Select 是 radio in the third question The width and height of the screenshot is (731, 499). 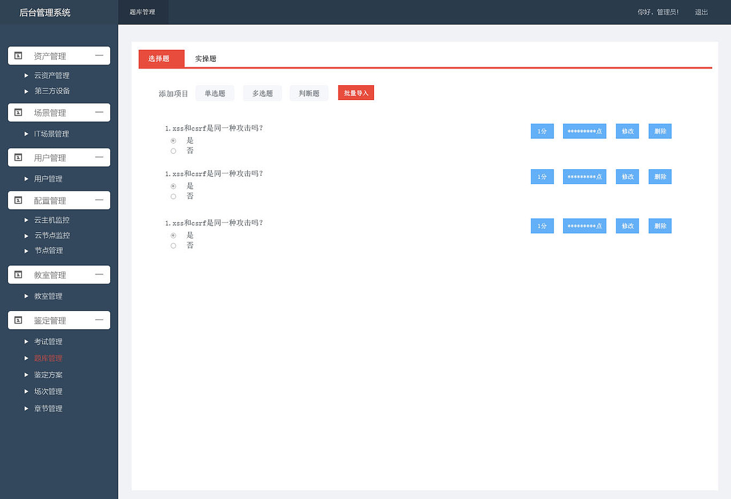click(x=173, y=235)
